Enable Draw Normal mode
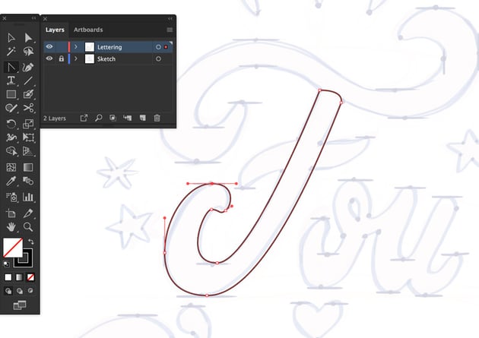The width and height of the screenshot is (479, 338). point(8,291)
